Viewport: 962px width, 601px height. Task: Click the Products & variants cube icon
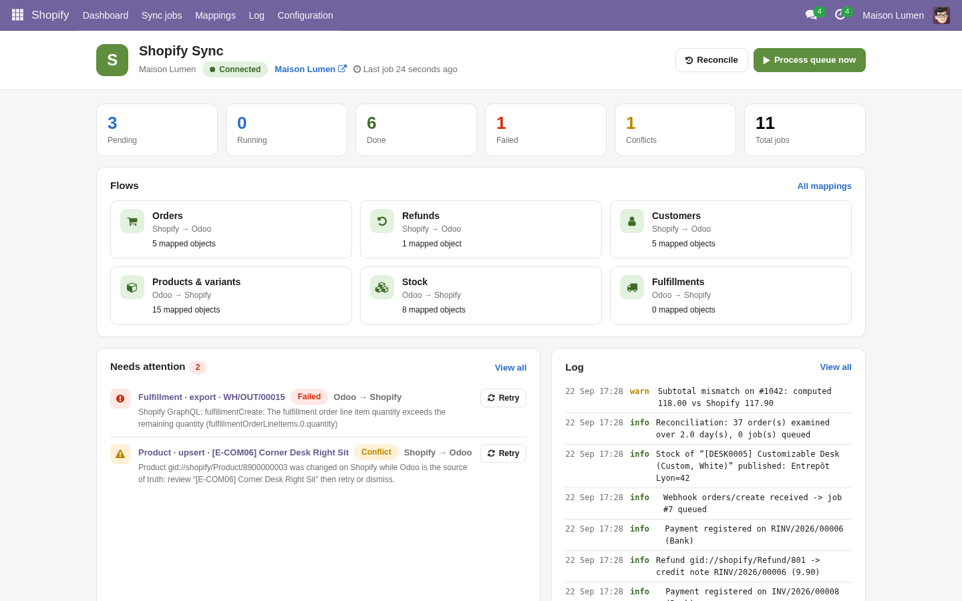click(x=132, y=287)
